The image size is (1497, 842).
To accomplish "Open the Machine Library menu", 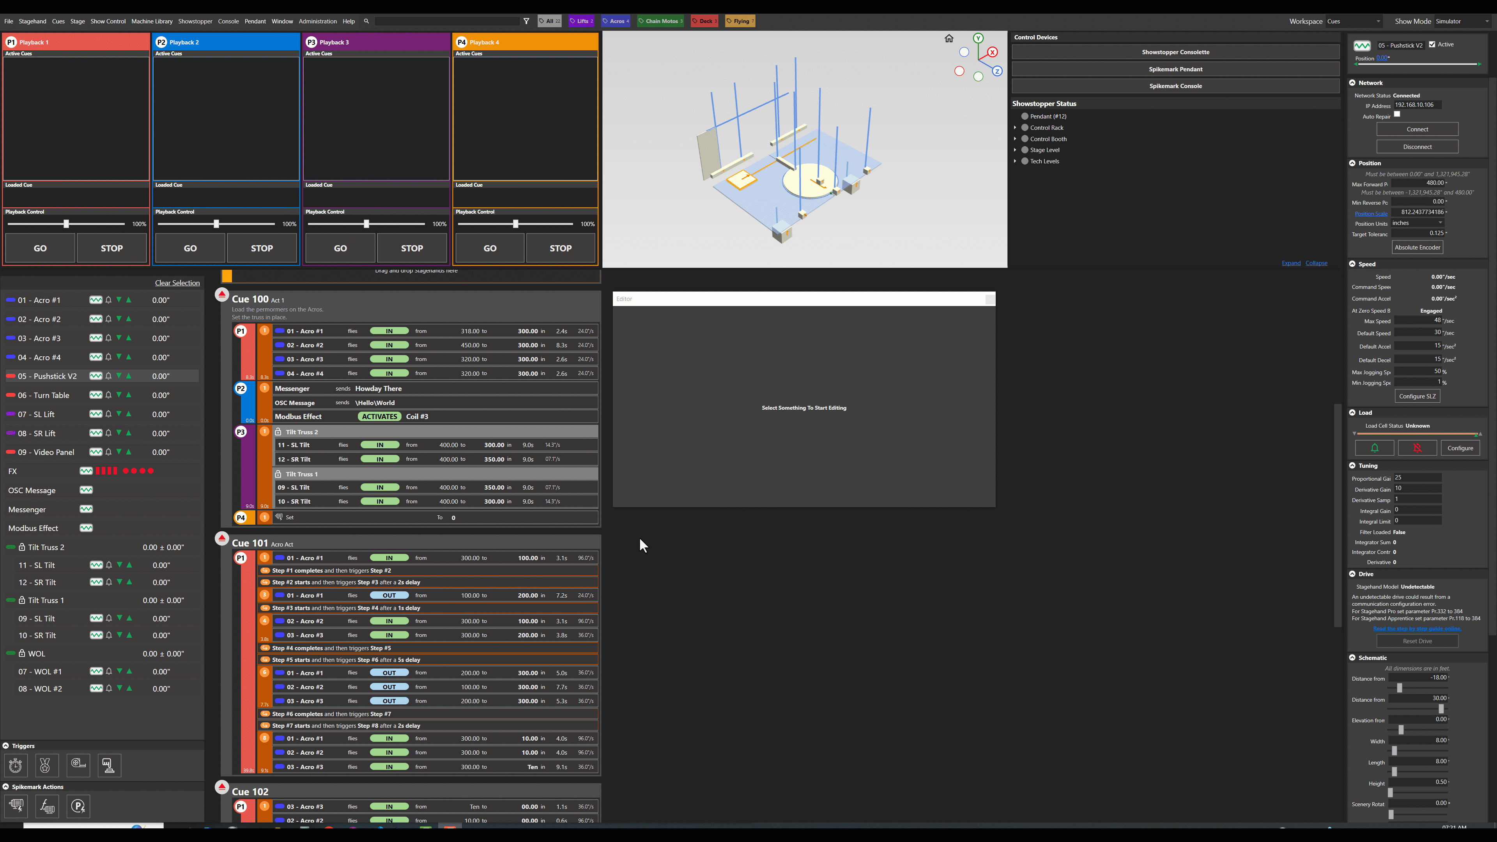I will [152, 21].
